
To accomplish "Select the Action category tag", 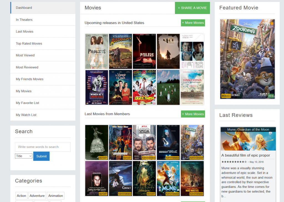I will click(21, 196).
